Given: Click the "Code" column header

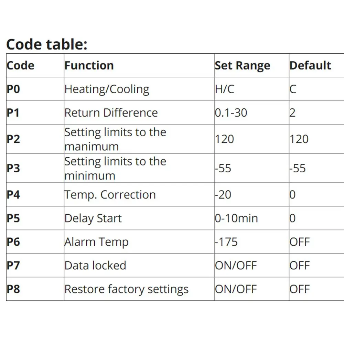Looking at the screenshot, I should [x=21, y=65].
